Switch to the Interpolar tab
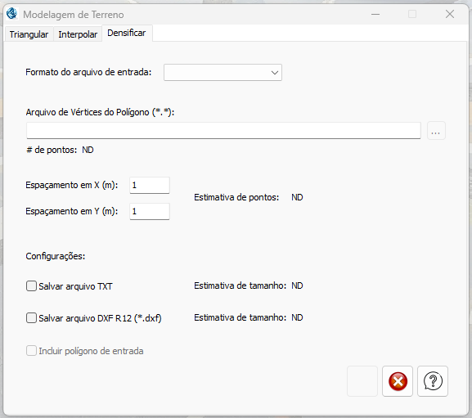This screenshot has width=472, height=418. [78, 34]
